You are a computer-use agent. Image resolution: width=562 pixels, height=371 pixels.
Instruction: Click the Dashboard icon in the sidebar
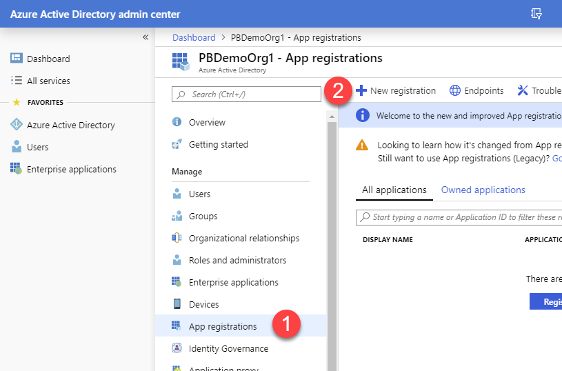(x=17, y=58)
